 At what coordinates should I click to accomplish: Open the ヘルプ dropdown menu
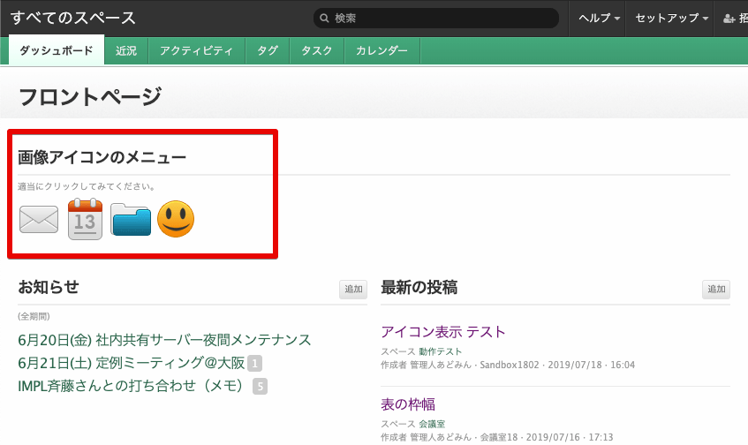click(x=599, y=19)
